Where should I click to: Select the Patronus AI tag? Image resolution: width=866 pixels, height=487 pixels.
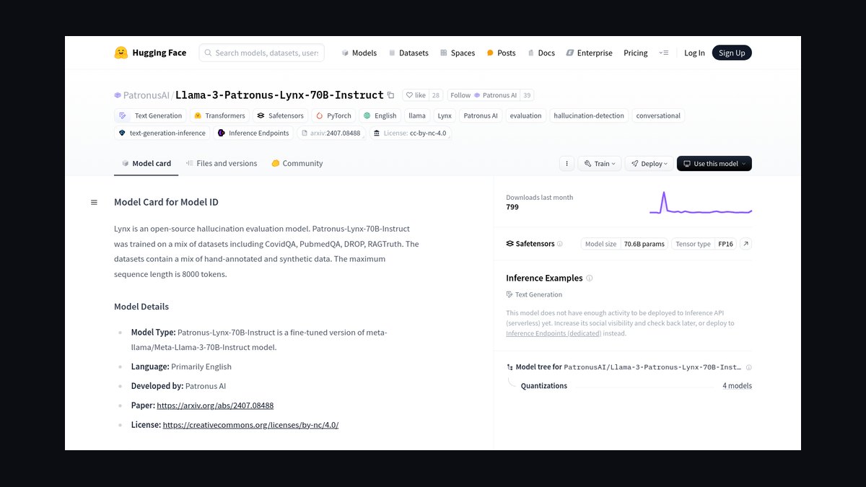point(481,115)
